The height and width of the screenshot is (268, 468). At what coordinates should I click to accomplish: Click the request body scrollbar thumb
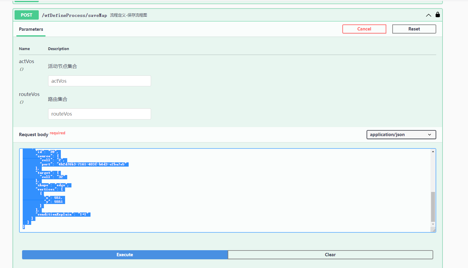433,207
